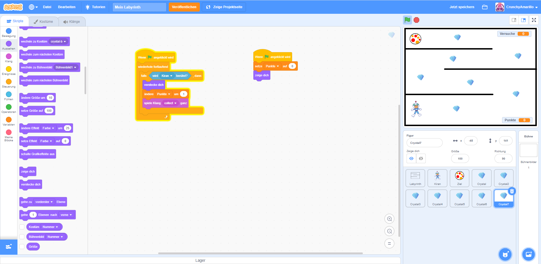Click the Richtung direction field
Viewport: 541px width, 264px height.
pyautogui.click(x=503, y=158)
